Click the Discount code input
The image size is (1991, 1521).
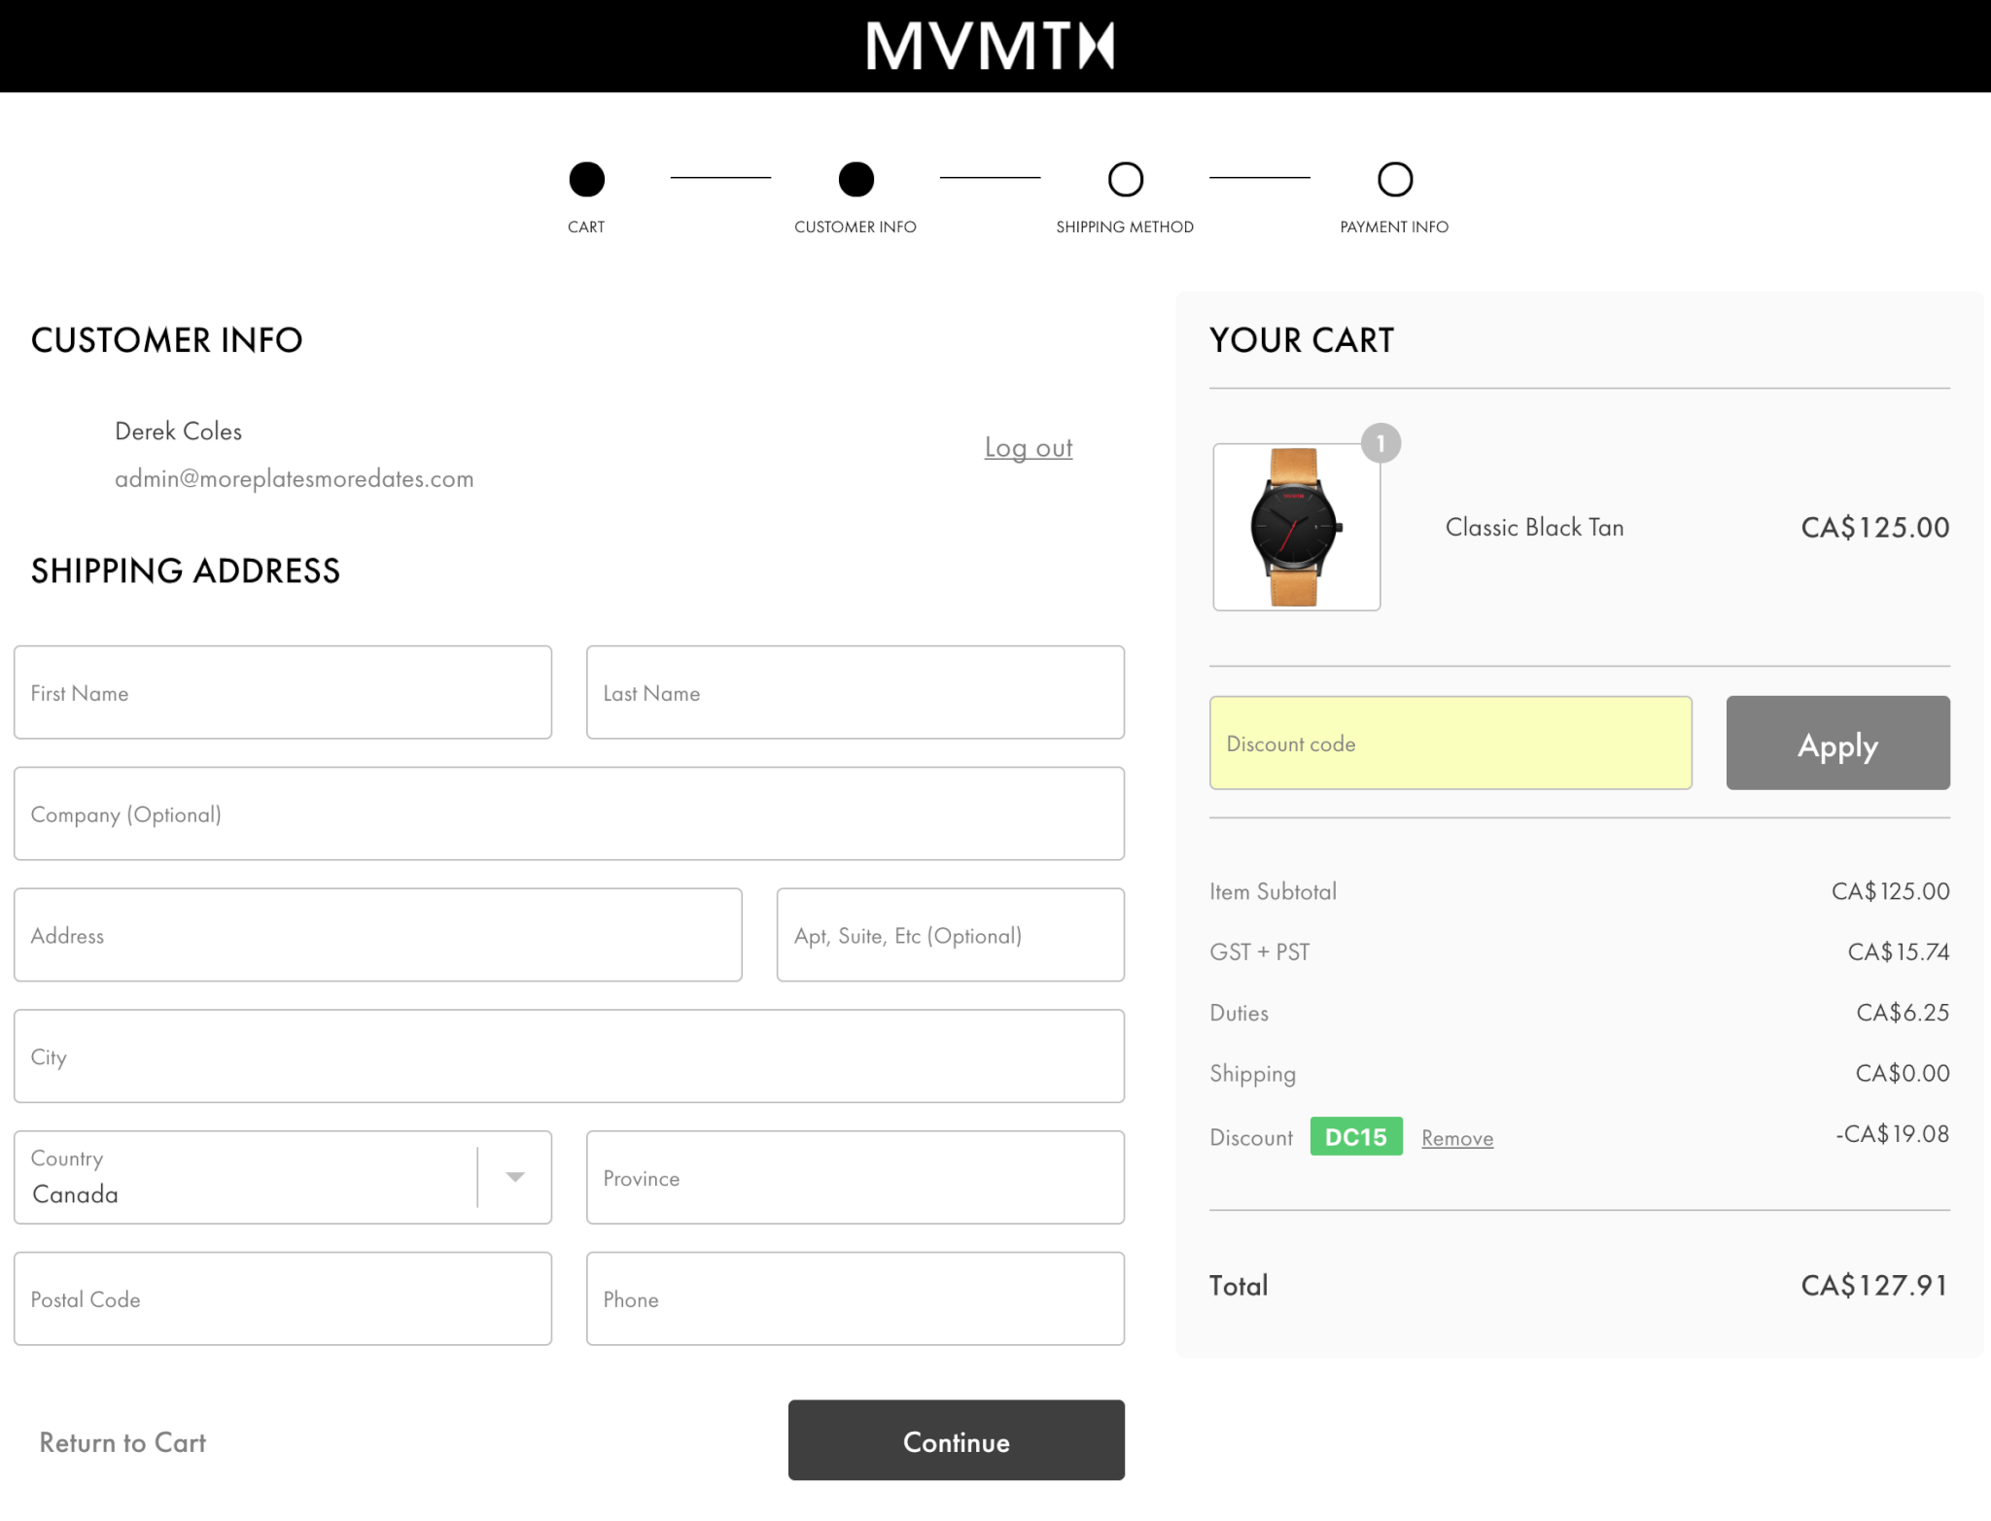pyautogui.click(x=1450, y=743)
